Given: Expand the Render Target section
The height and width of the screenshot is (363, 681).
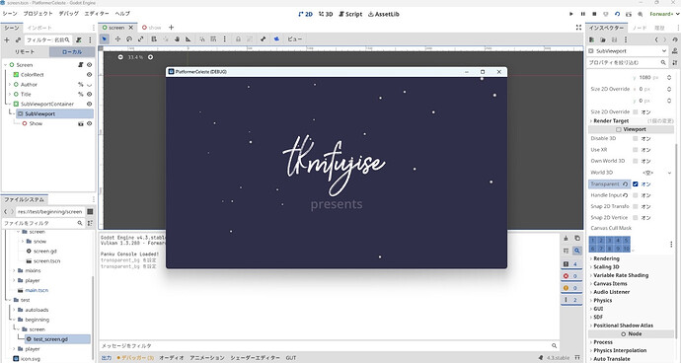Looking at the screenshot, I should pos(612,121).
